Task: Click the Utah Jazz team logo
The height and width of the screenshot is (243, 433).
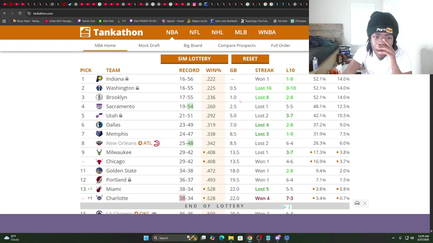Action: click(99, 115)
